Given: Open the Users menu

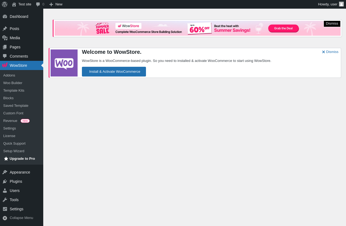Looking at the screenshot, I should click(x=22, y=191).
